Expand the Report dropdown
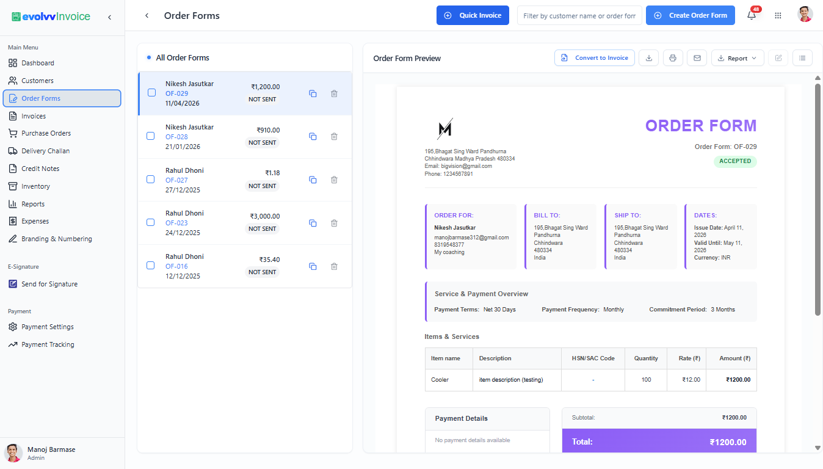 pyautogui.click(x=738, y=58)
